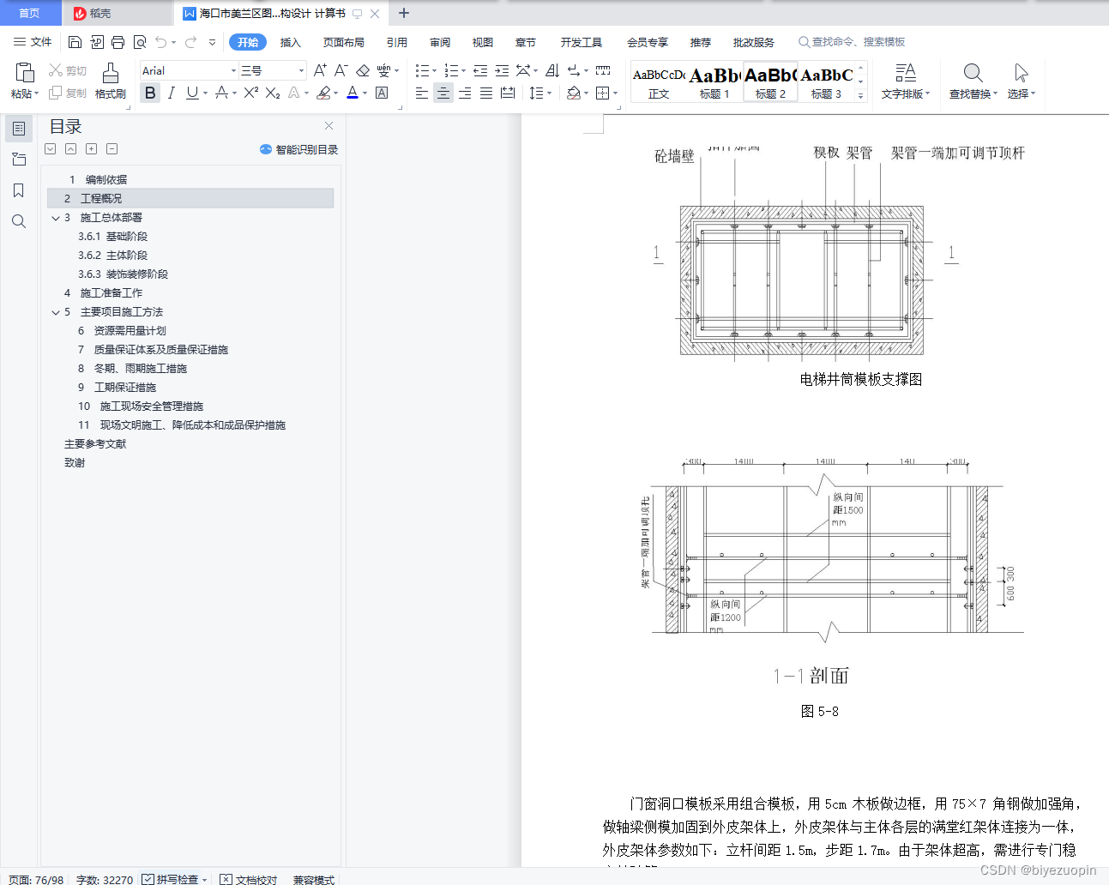Switch to the 审阅 (Review) tab
Screen dimensions: 1109x885
pyautogui.click(x=440, y=42)
